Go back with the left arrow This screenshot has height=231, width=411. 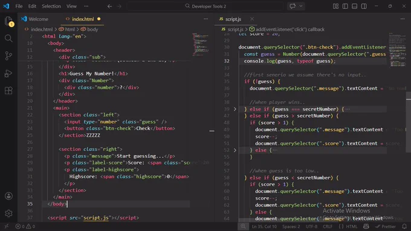point(109,6)
